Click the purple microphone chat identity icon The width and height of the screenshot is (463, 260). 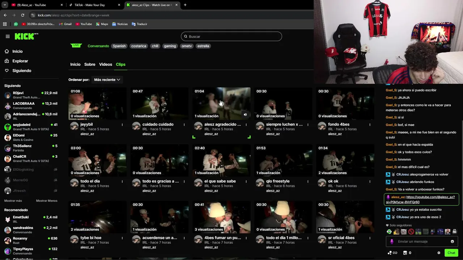391,242
